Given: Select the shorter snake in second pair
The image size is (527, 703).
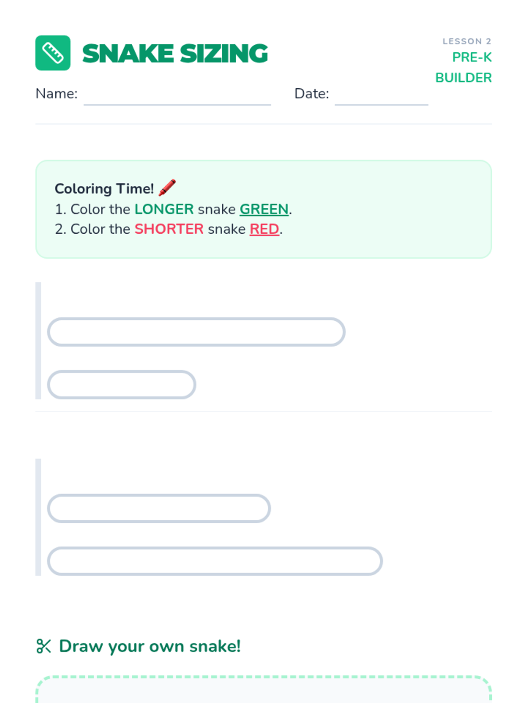Looking at the screenshot, I should [159, 508].
